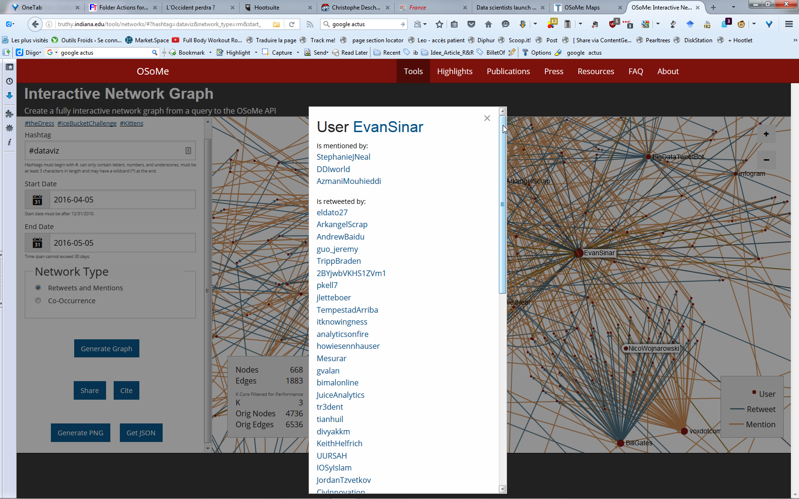Click Generate PNG button
This screenshot has height=499, width=799.
80,432
